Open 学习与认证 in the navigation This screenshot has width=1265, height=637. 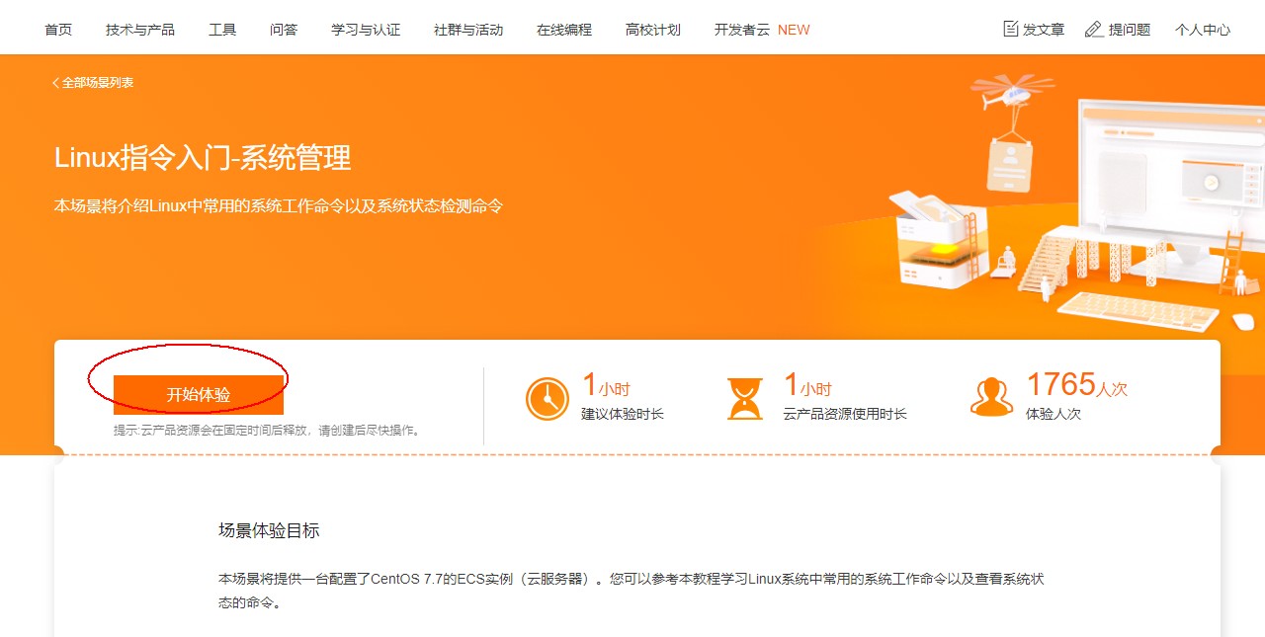tap(366, 30)
